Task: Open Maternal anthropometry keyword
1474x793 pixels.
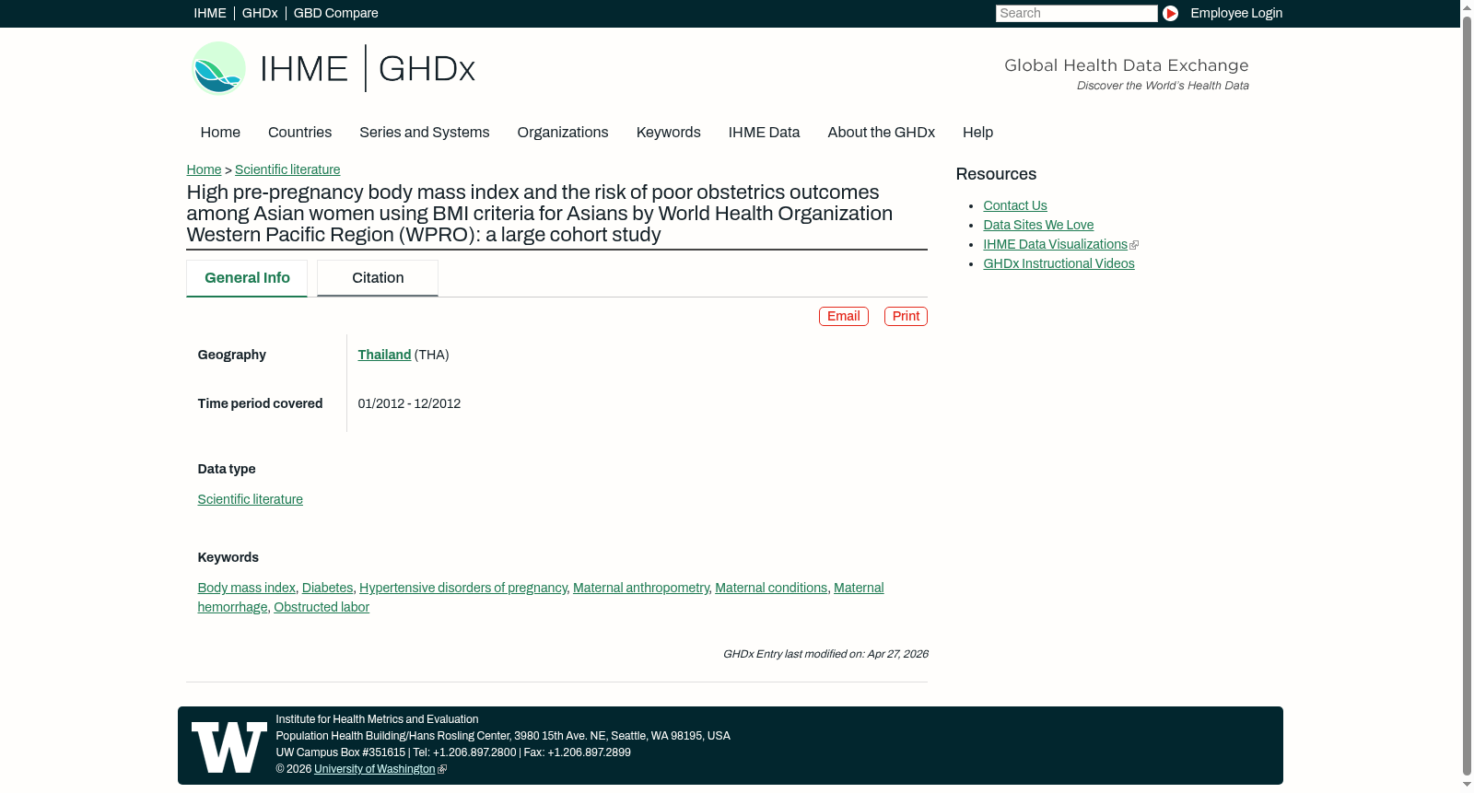Action: (640, 588)
